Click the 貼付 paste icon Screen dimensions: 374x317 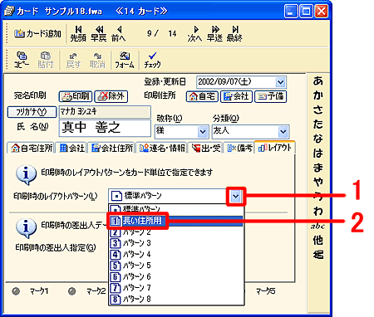46,60
